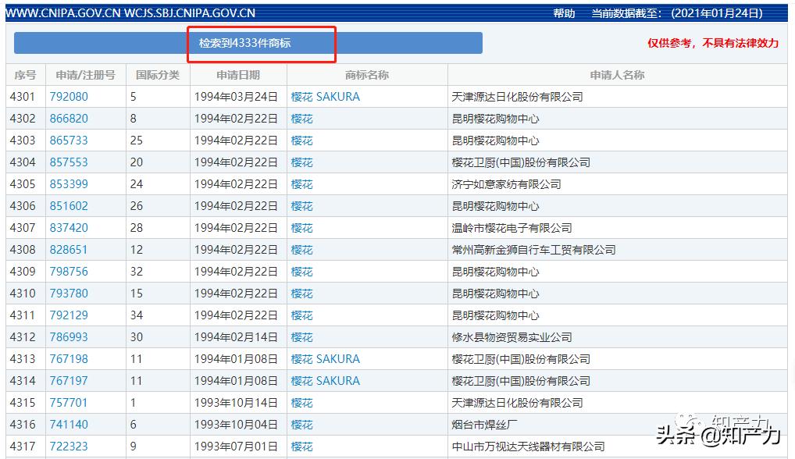The height and width of the screenshot is (459, 795).
Task: Open registration number 741140
Action: pyautogui.click(x=69, y=425)
